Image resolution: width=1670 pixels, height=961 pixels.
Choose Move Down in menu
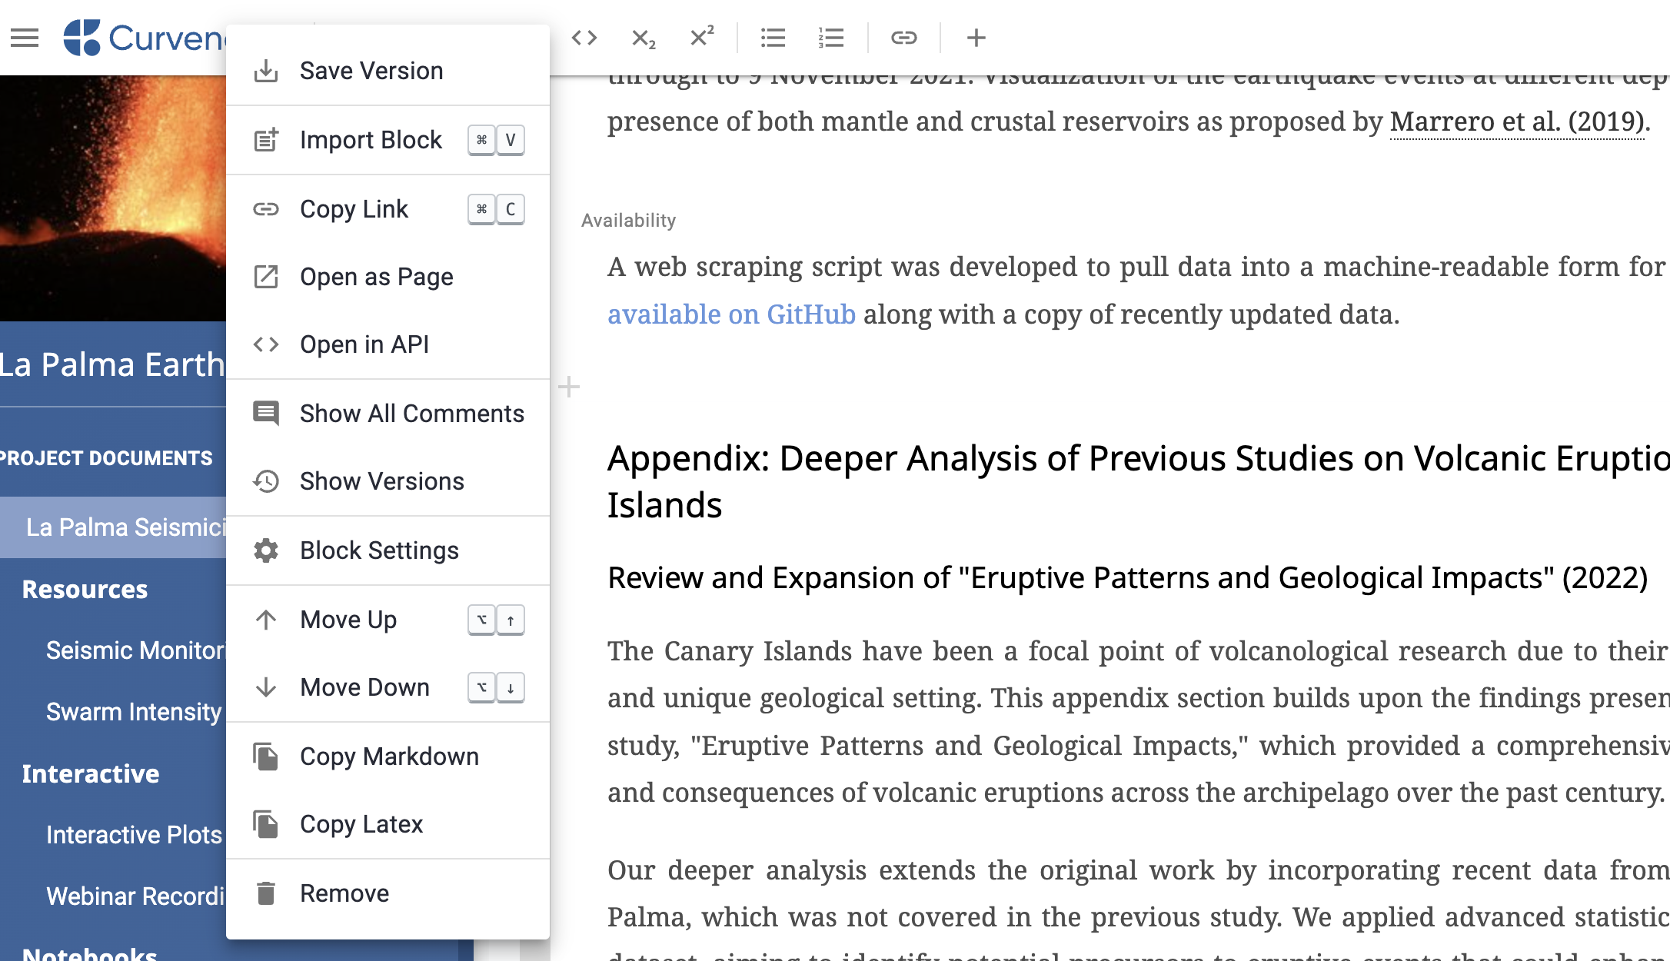[x=364, y=687]
